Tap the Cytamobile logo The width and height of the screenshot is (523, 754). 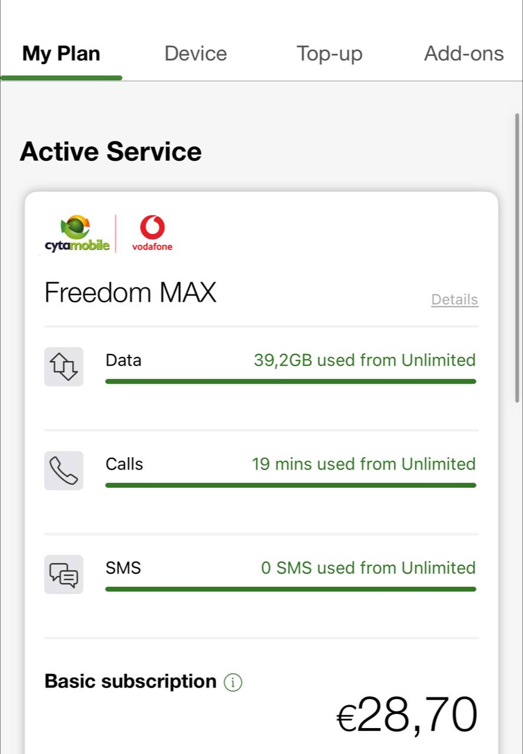[x=77, y=234]
